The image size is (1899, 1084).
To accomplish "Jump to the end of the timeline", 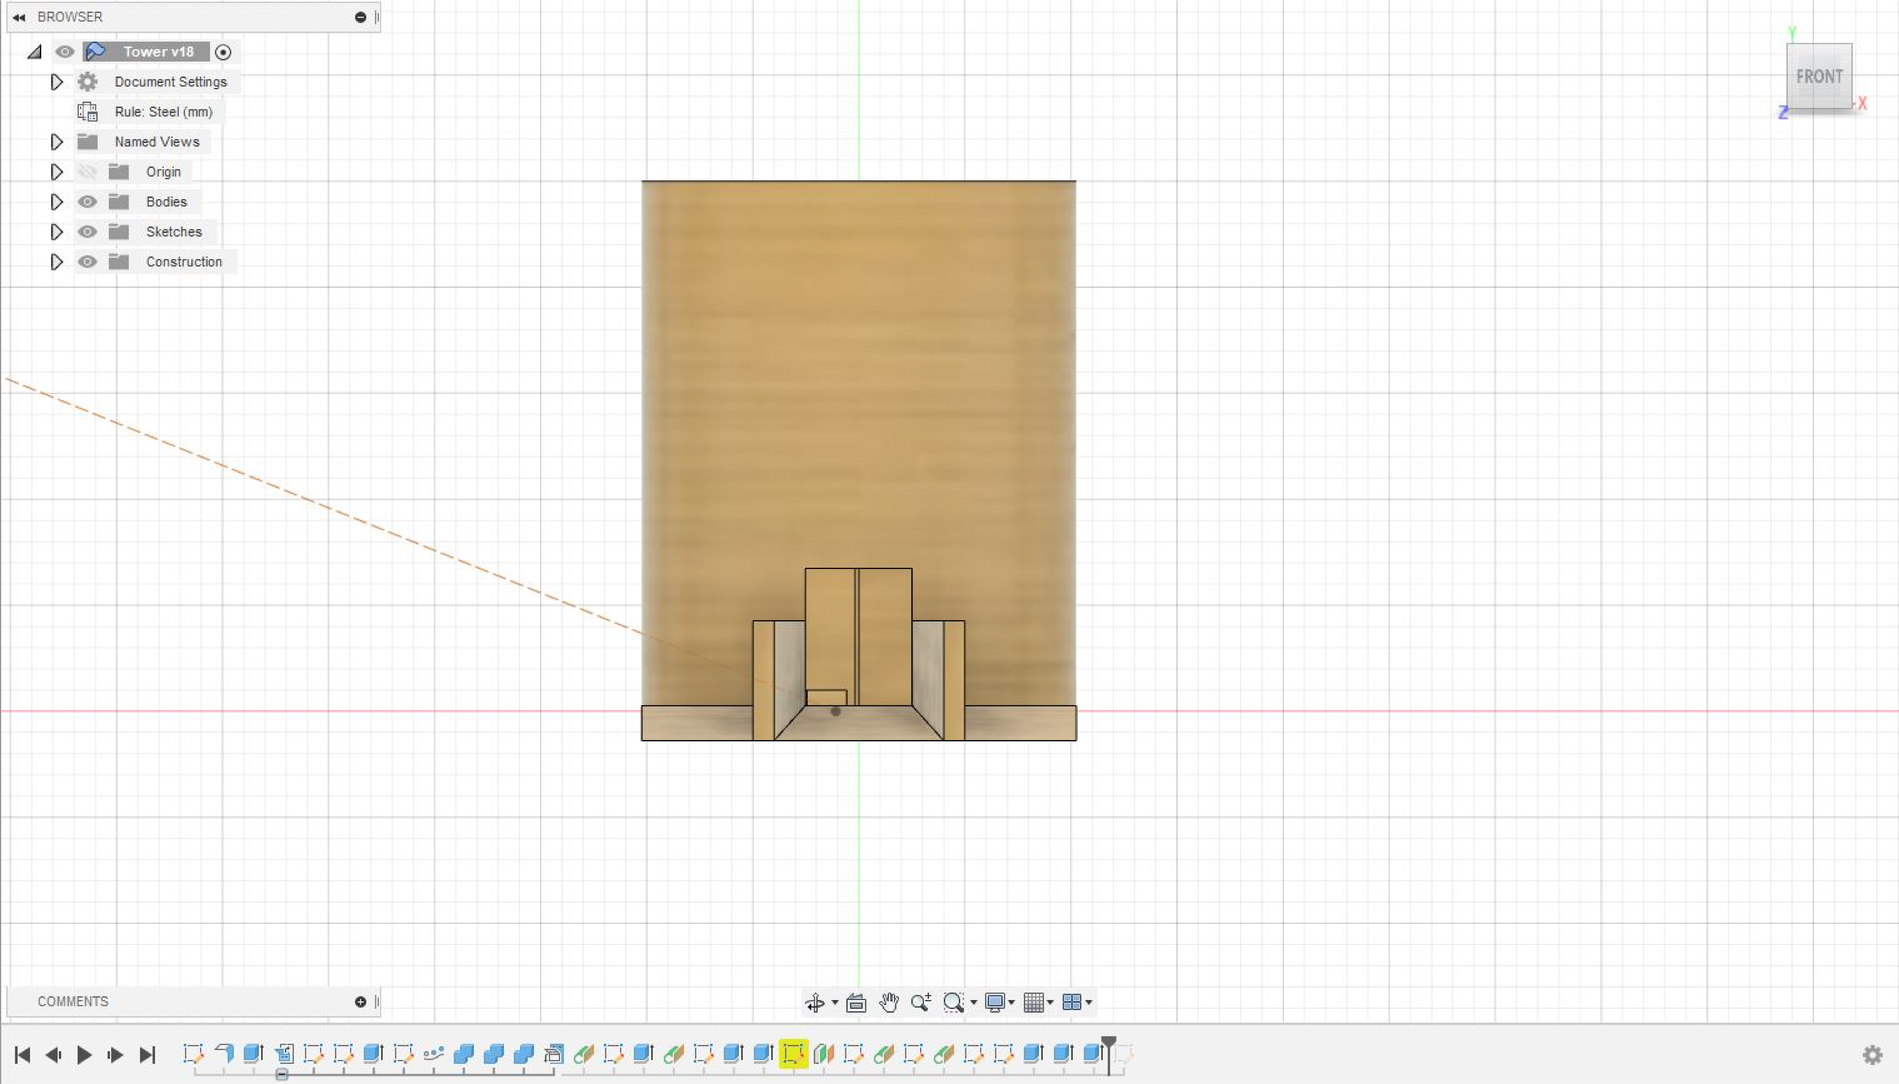I will click(148, 1055).
